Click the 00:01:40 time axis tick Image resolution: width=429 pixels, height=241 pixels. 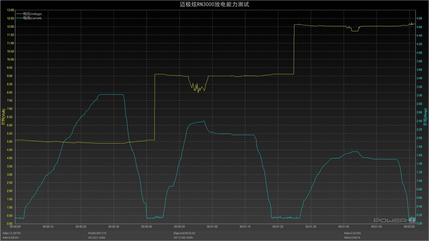344,226
